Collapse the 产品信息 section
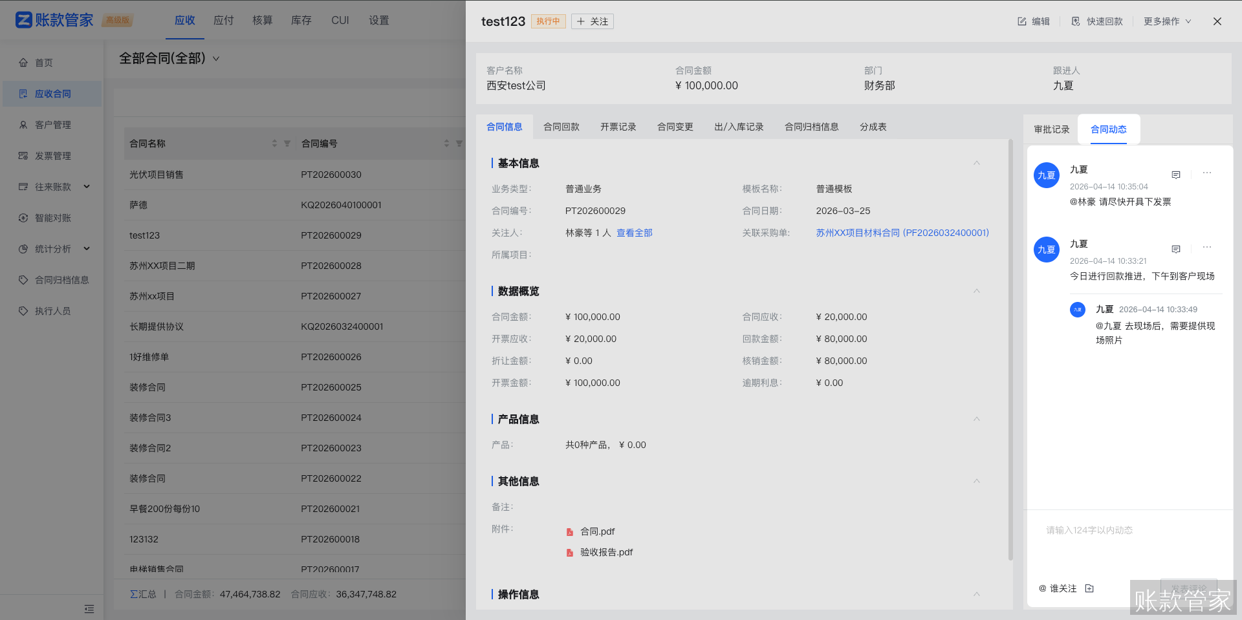 click(x=977, y=419)
